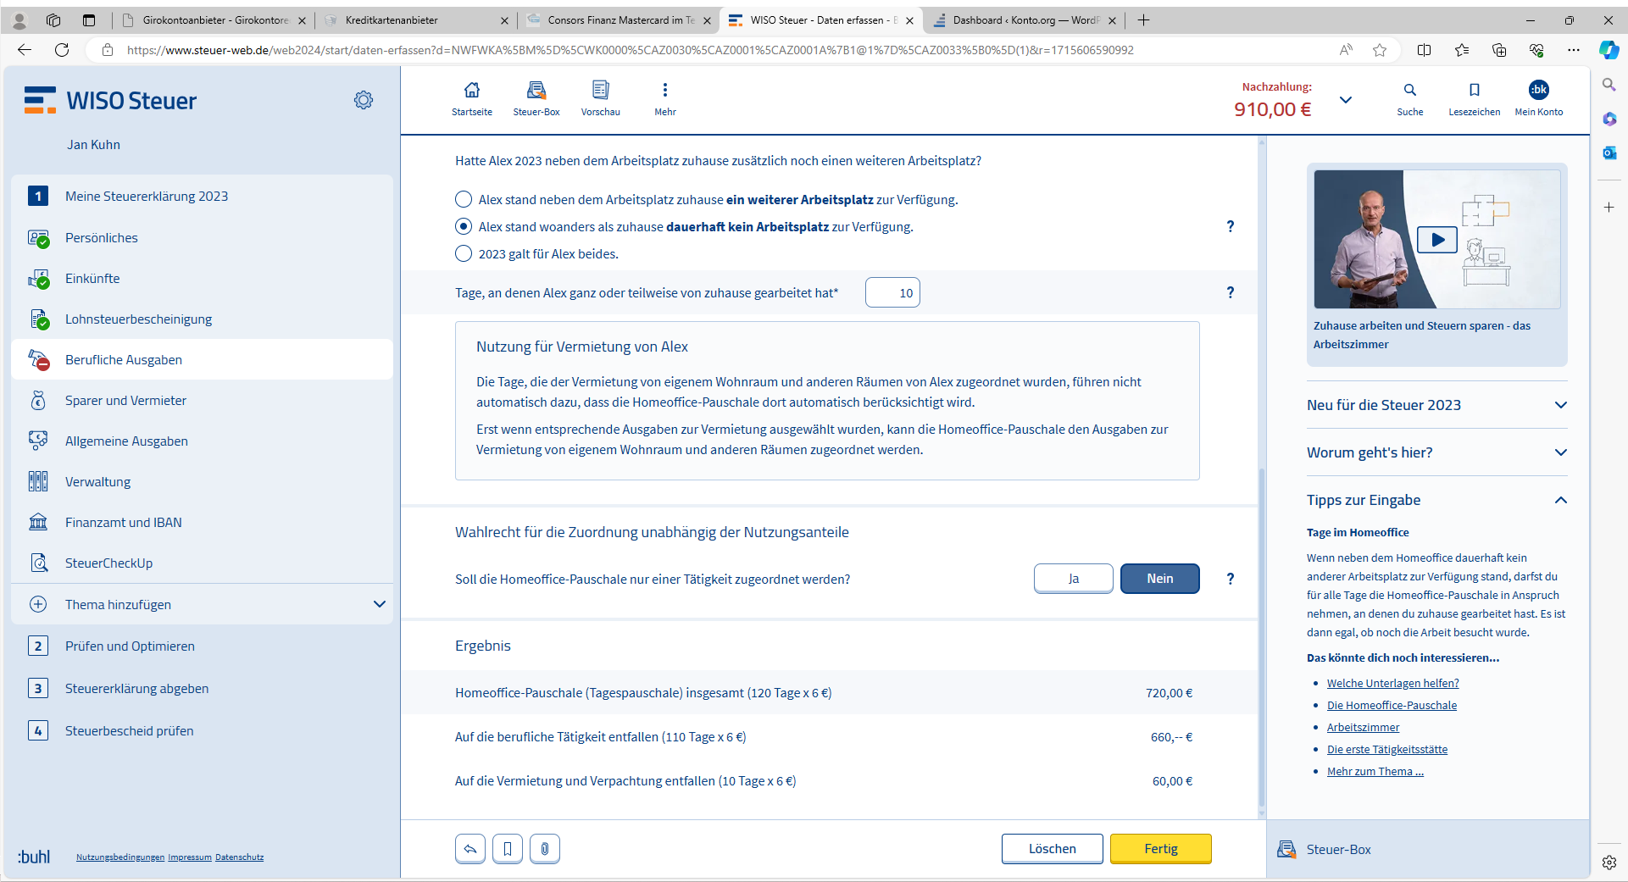Go to Startseite home icon
This screenshot has height=882, width=1628.
pos(472,98)
